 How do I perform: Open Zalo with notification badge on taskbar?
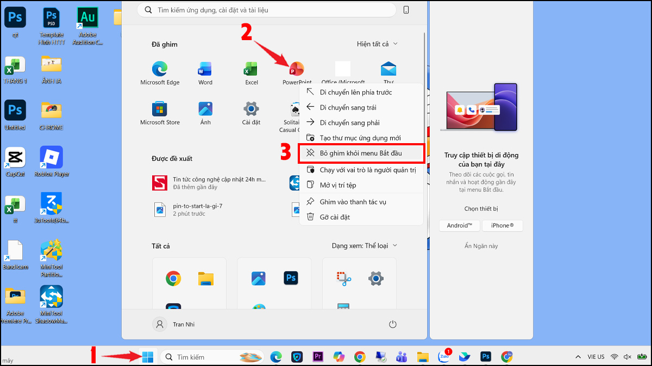[444, 356]
